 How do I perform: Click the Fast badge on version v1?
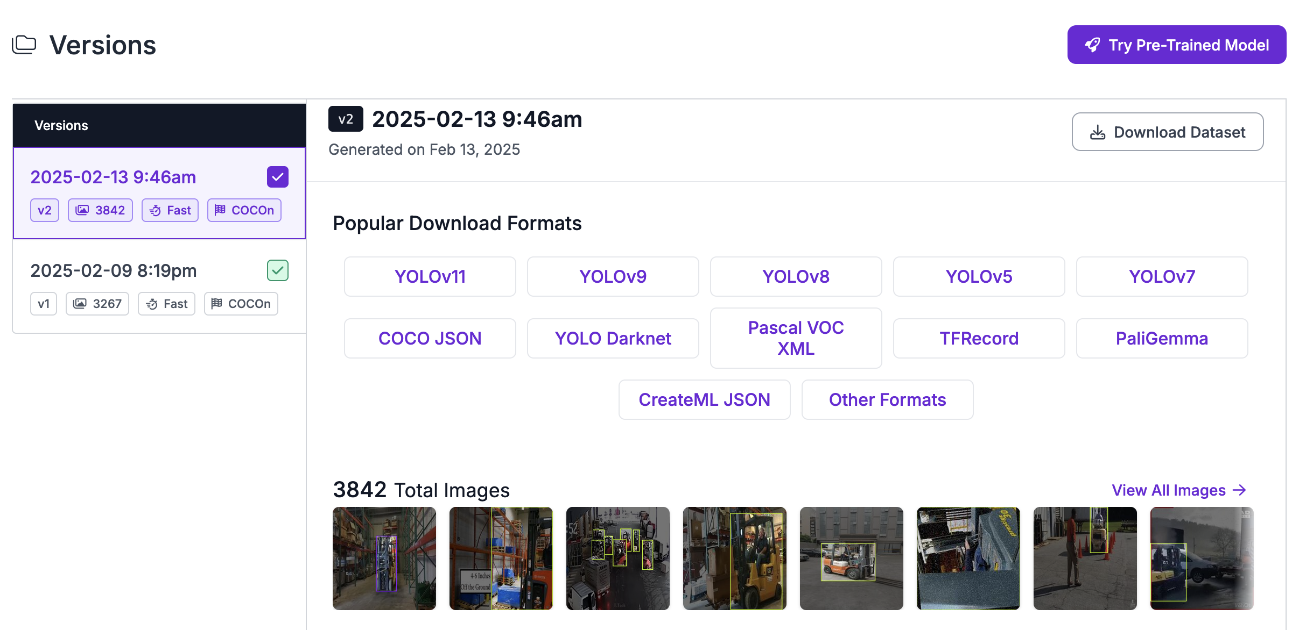pyautogui.click(x=166, y=303)
